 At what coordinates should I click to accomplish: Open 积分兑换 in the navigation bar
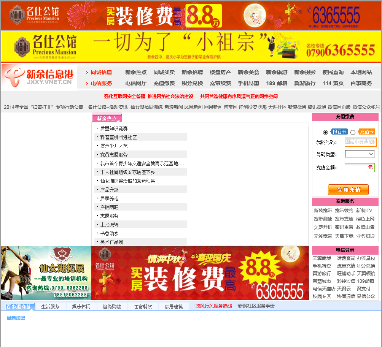click(x=192, y=83)
